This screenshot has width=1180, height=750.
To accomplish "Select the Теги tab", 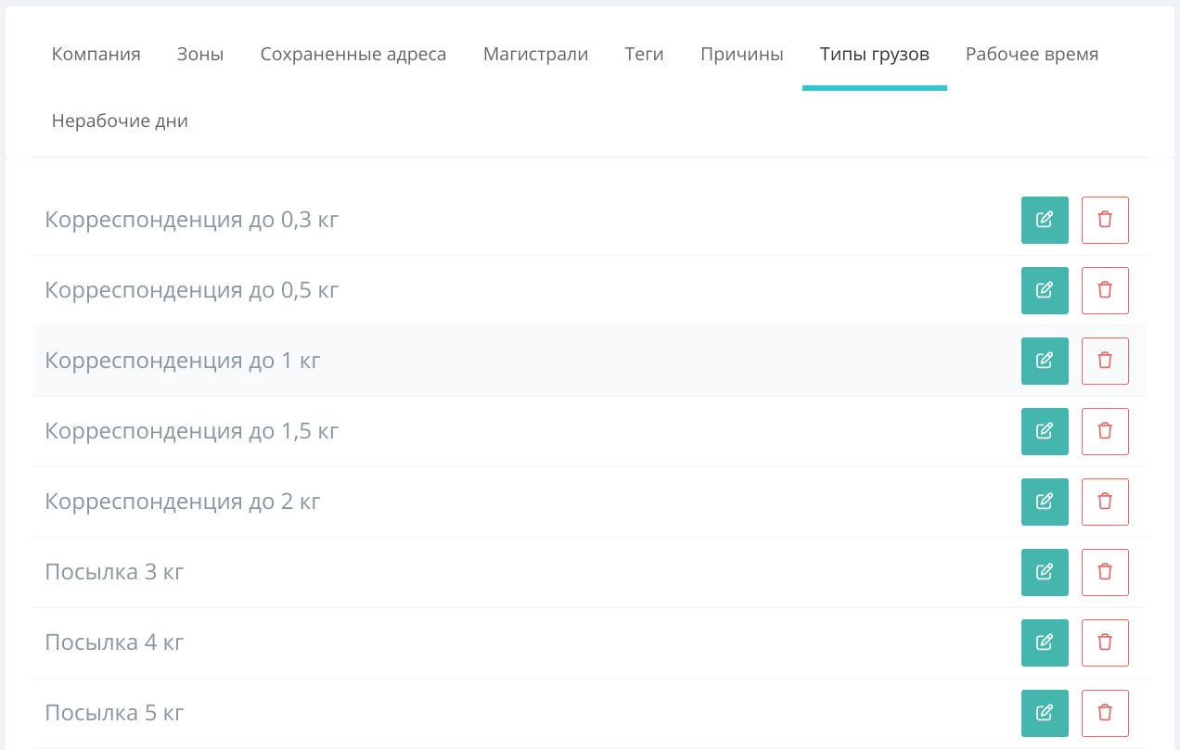I will tap(645, 54).
